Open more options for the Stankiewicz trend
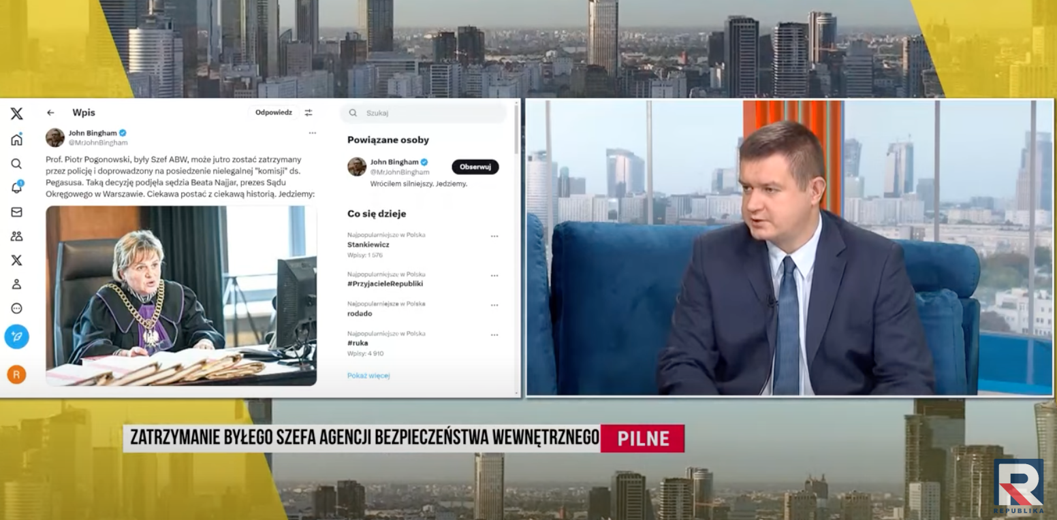The height and width of the screenshot is (520, 1057). [494, 236]
